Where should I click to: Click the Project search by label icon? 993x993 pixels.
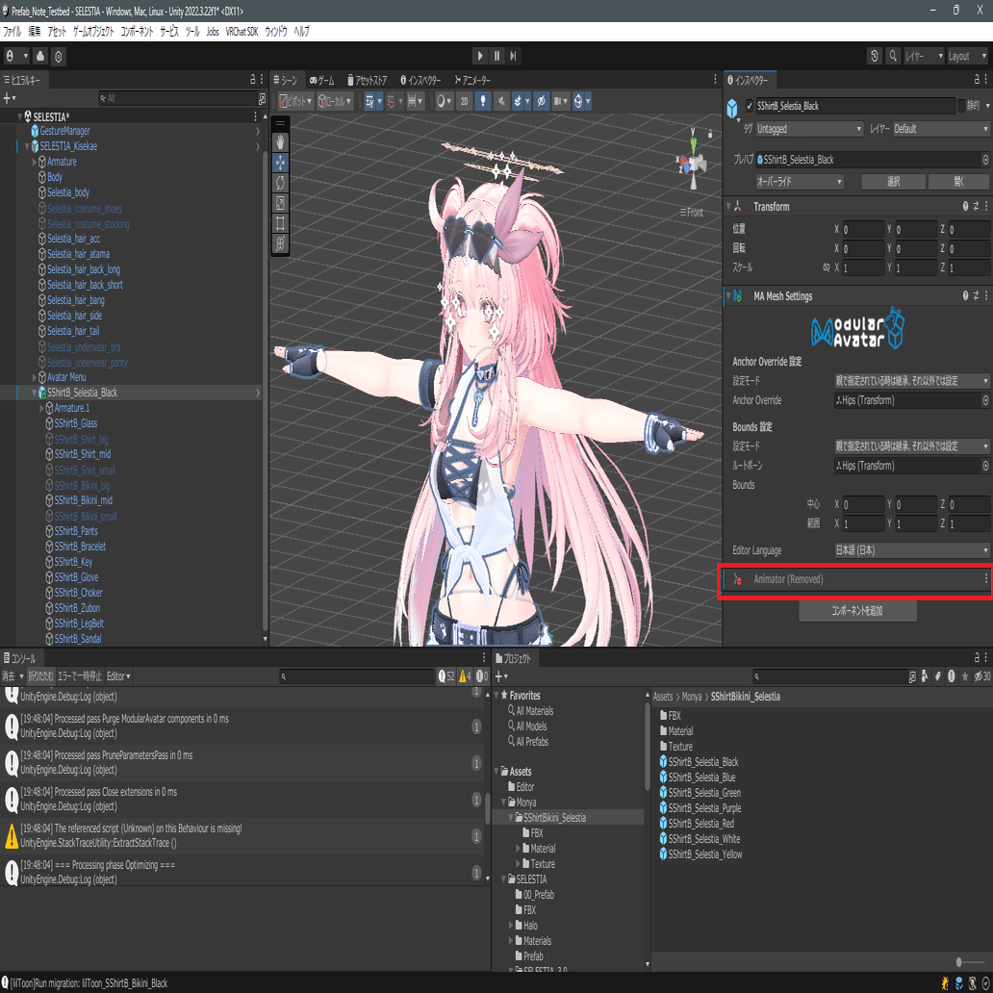point(938,676)
